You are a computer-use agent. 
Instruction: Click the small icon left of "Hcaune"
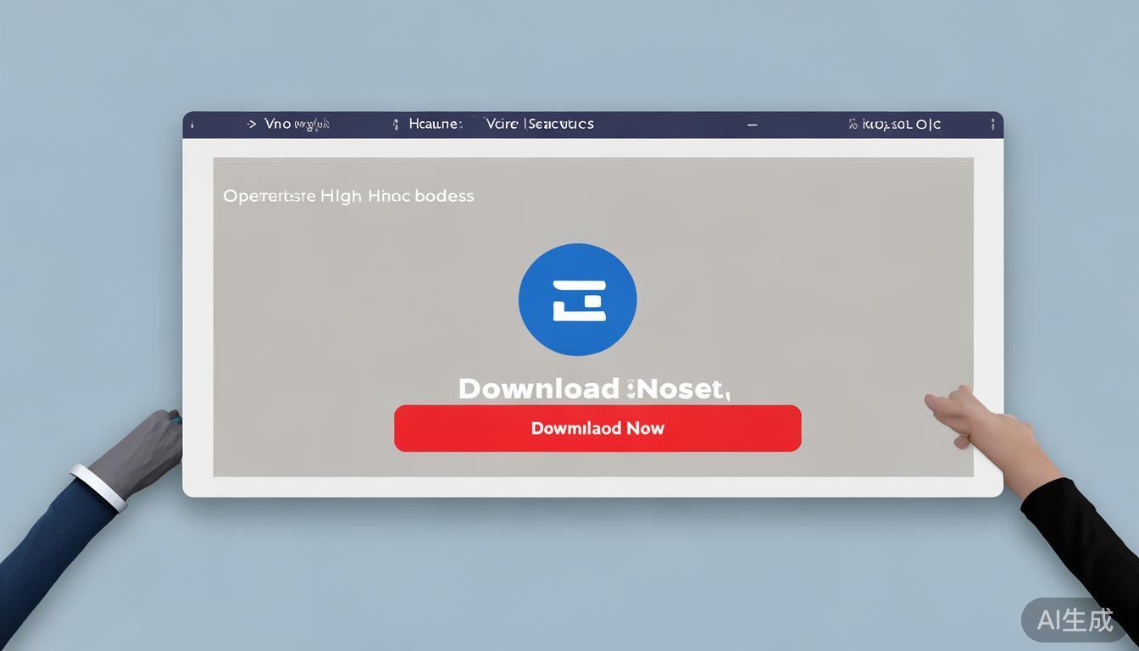[395, 125]
